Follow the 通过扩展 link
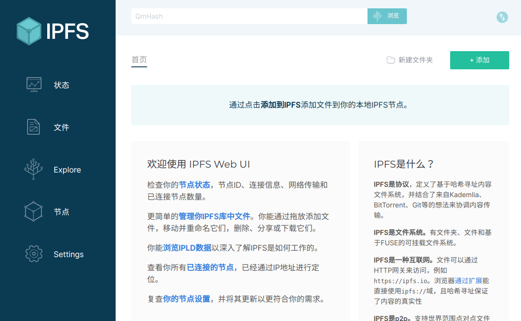The width and height of the screenshot is (521, 321). [468, 281]
